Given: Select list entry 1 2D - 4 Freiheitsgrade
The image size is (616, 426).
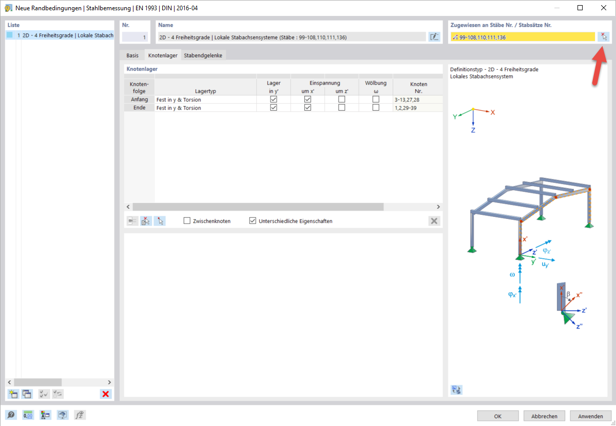Looking at the screenshot, I should 60,36.
